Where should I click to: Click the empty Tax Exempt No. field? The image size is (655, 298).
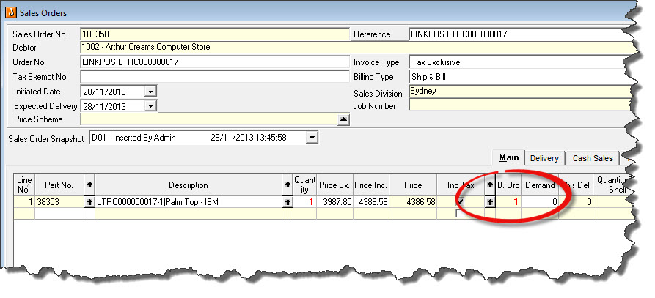point(215,77)
